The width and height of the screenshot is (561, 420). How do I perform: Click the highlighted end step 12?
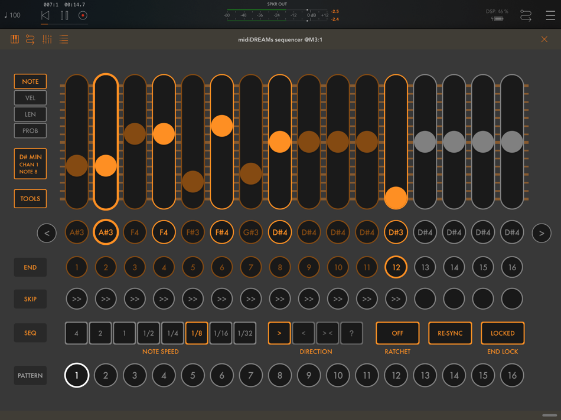coord(396,267)
